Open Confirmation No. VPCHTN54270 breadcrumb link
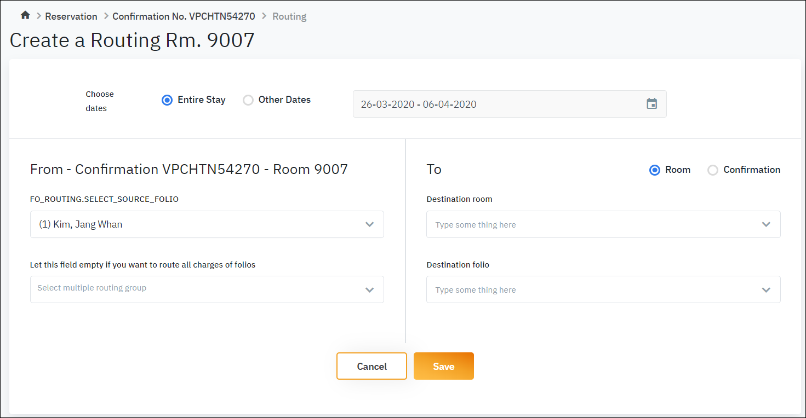 pos(184,16)
